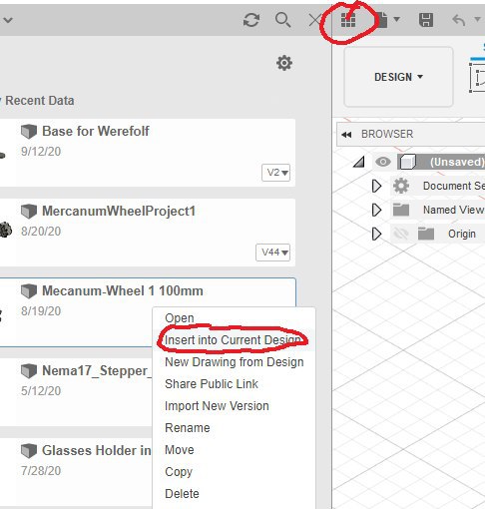Click the Named Views folder icon

(x=401, y=210)
